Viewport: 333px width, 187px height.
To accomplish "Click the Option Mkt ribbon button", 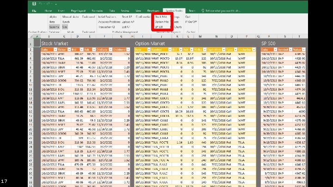I will tap(162, 22).
